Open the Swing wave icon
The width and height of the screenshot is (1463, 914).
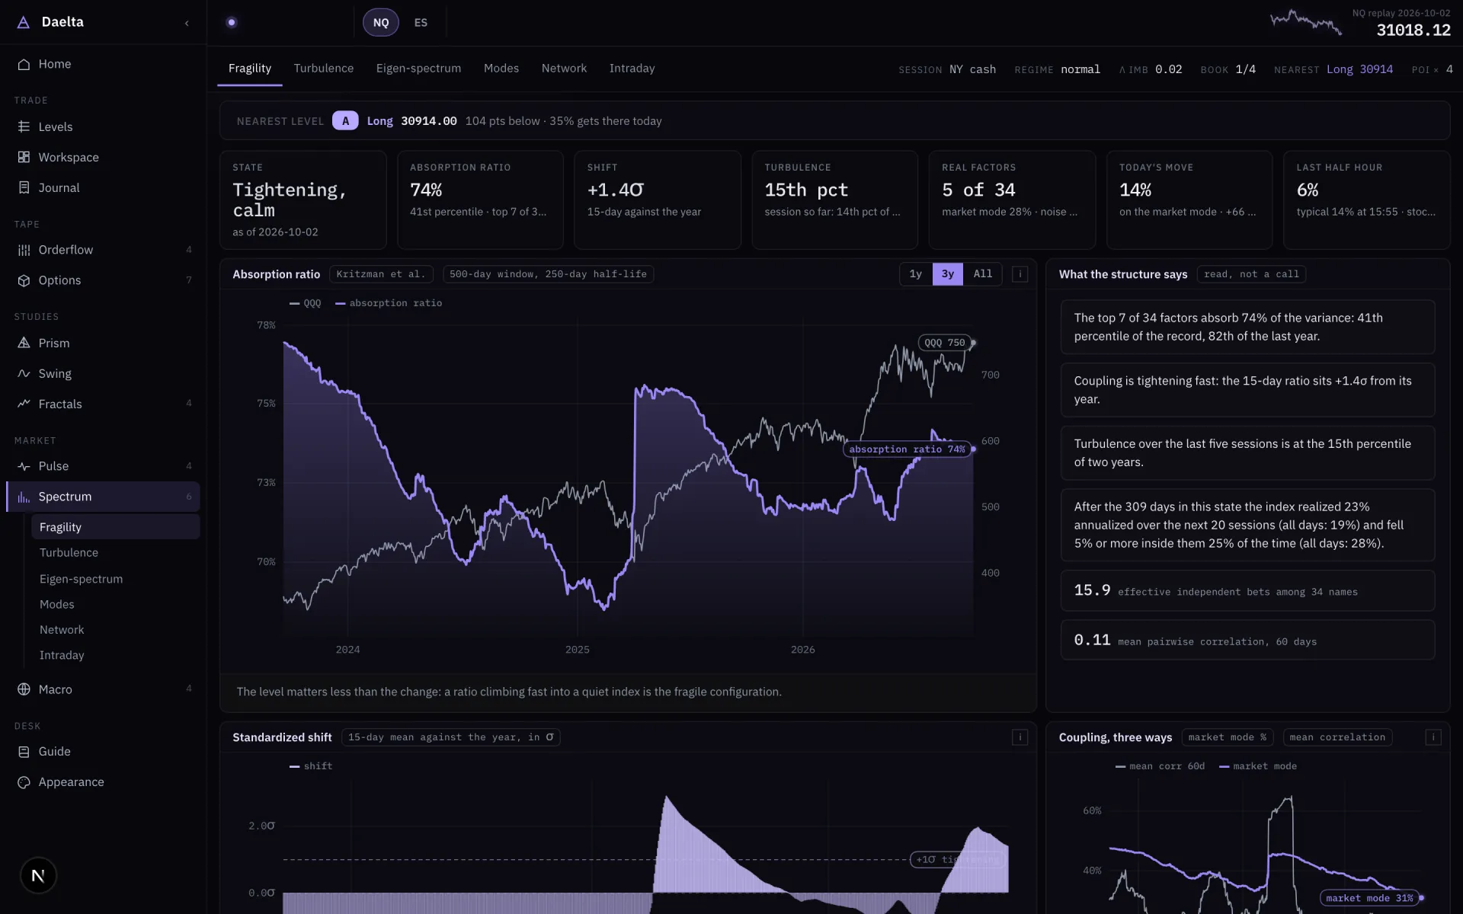point(24,373)
